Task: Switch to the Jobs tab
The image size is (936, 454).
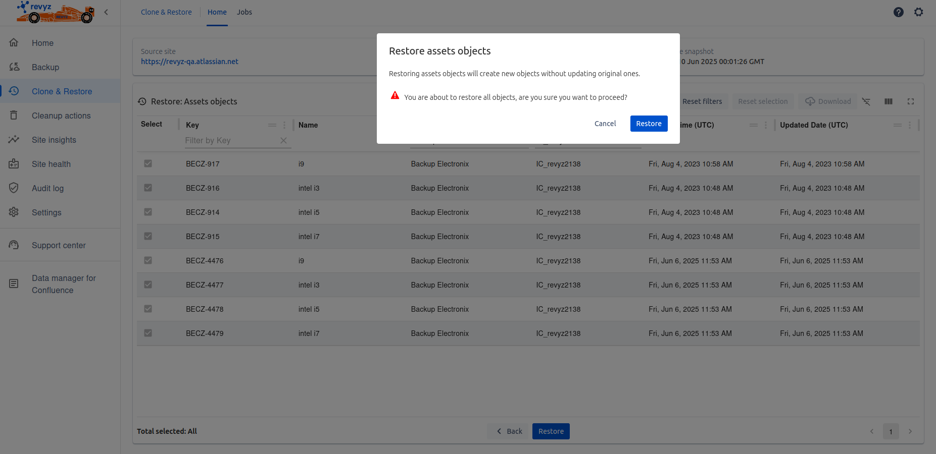Action: point(244,12)
